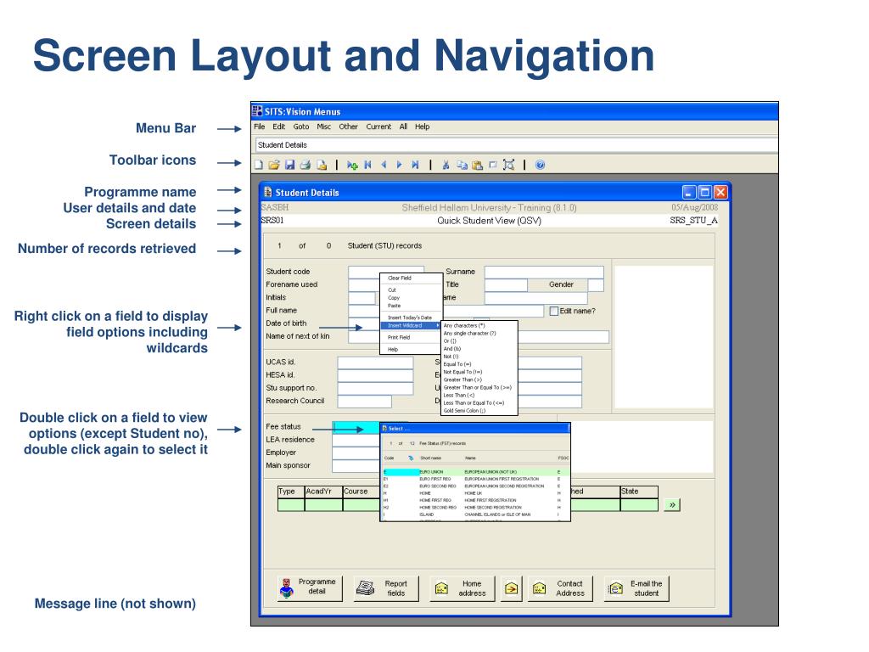Click the Print icon in the toolbar

[305, 166]
